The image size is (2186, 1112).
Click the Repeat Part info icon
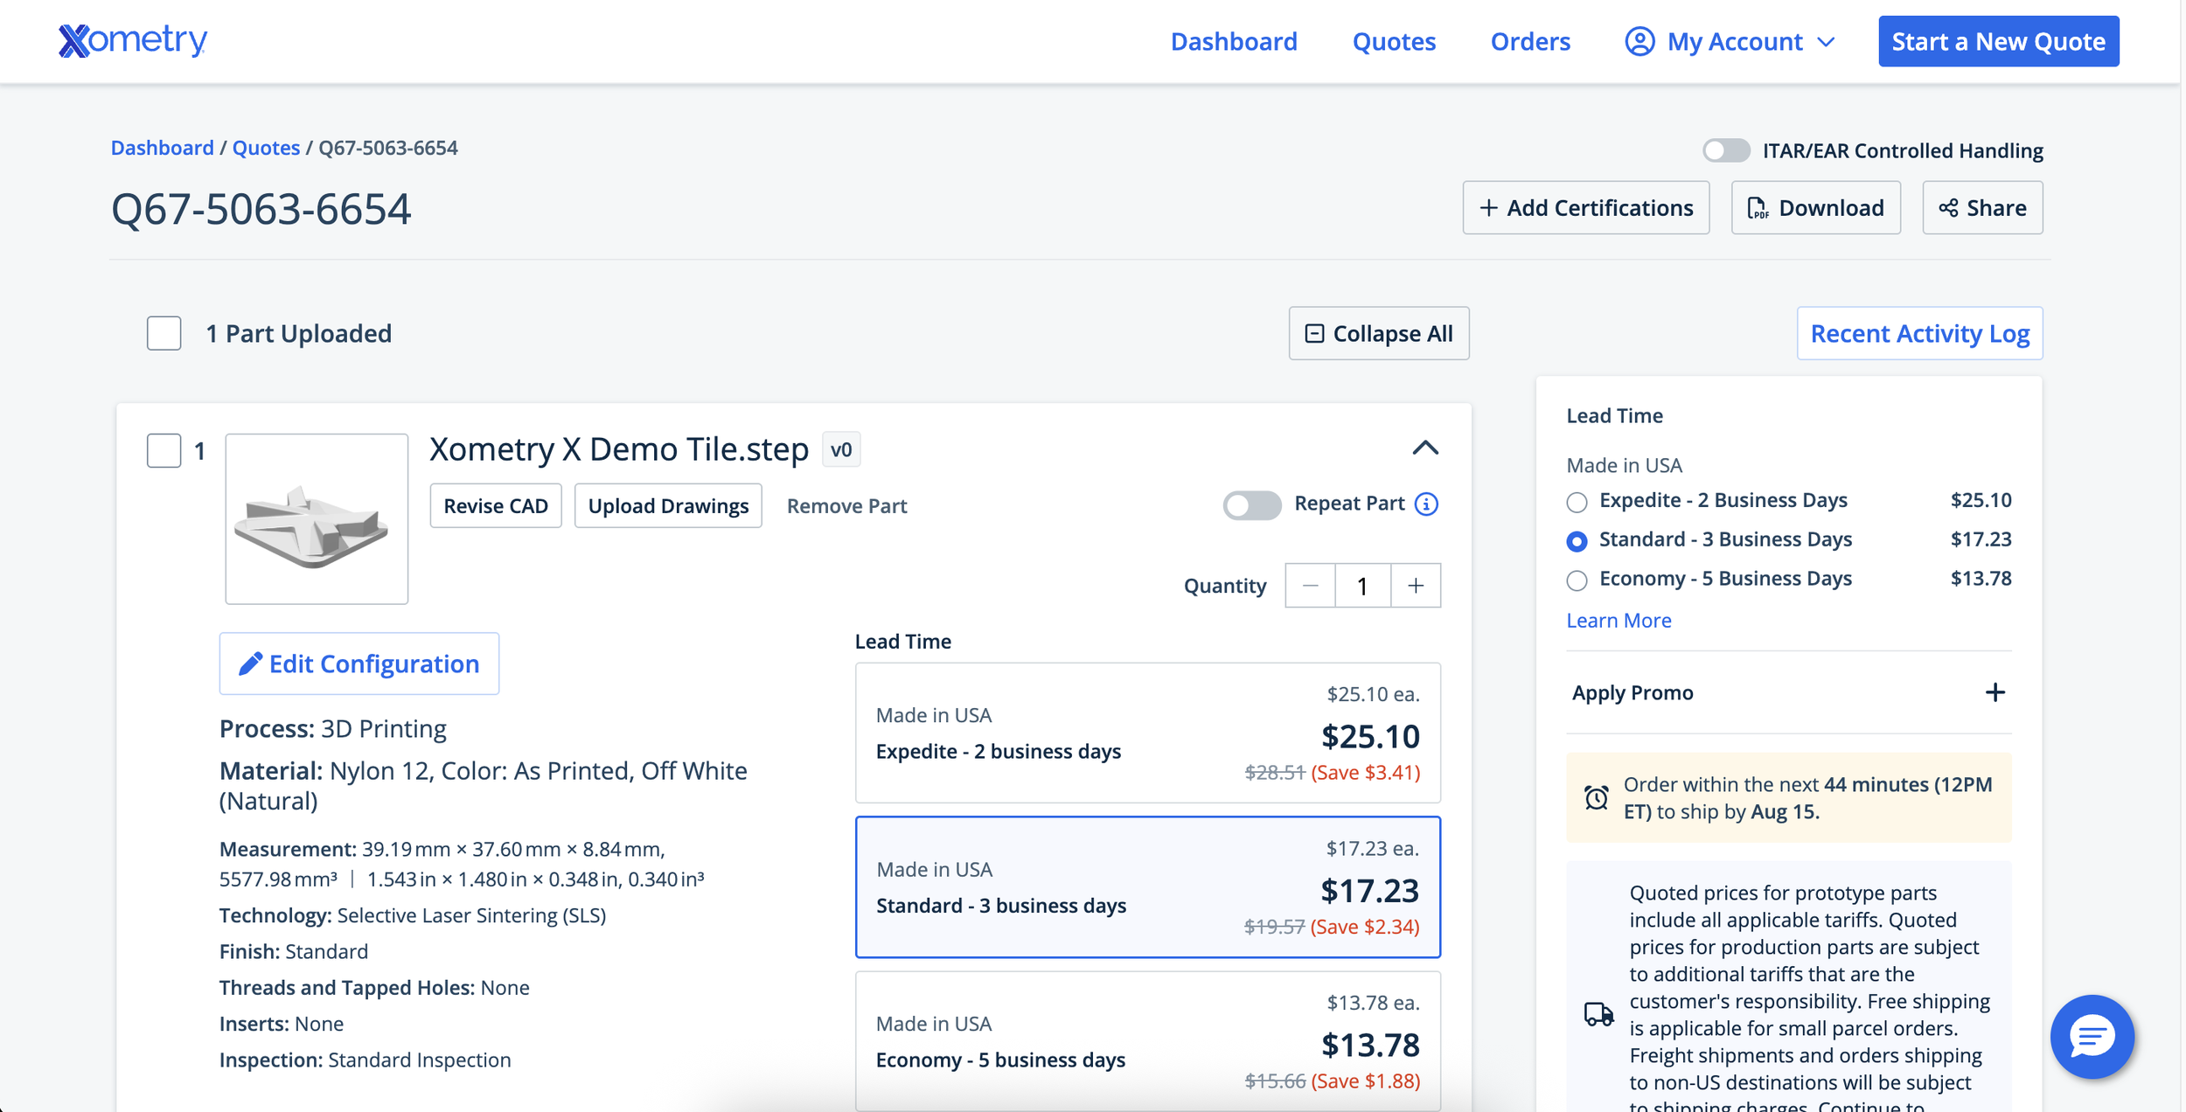(1426, 504)
